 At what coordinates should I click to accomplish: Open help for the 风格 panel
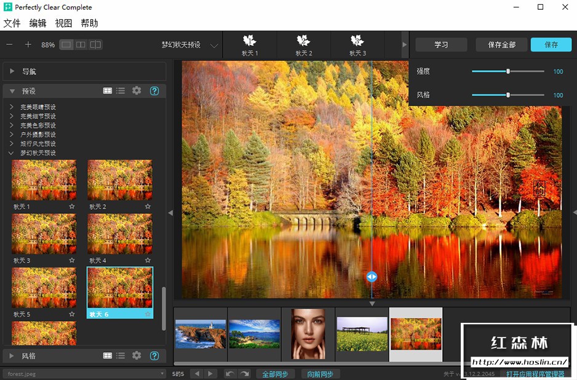coord(154,356)
